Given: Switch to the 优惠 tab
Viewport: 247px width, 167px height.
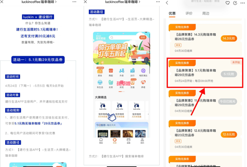Looking at the screenshot, I should [172, 13].
